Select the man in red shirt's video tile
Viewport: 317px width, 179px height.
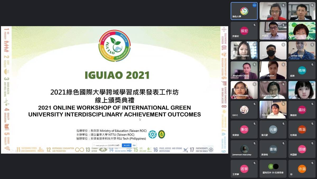point(273,11)
